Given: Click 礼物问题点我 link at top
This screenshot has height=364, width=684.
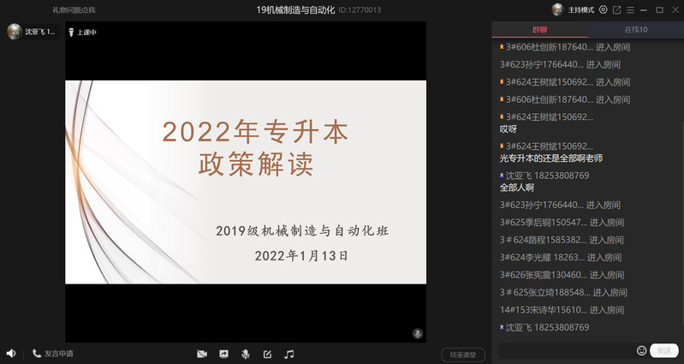Looking at the screenshot, I should coord(74,9).
